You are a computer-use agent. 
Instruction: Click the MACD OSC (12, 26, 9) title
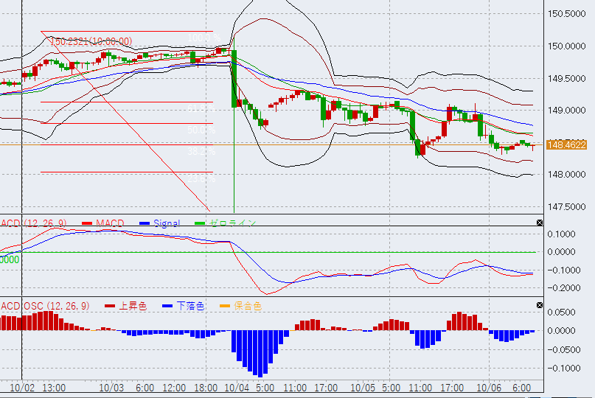coord(45,306)
